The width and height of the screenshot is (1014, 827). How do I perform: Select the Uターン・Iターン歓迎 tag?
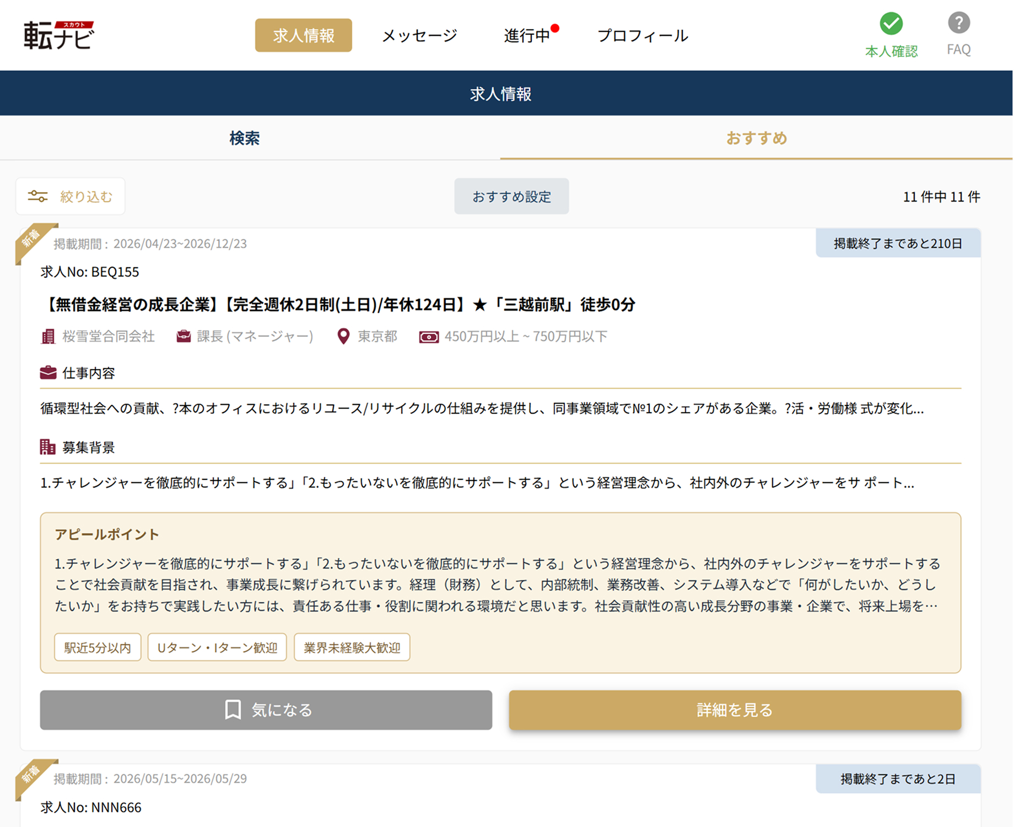point(217,647)
